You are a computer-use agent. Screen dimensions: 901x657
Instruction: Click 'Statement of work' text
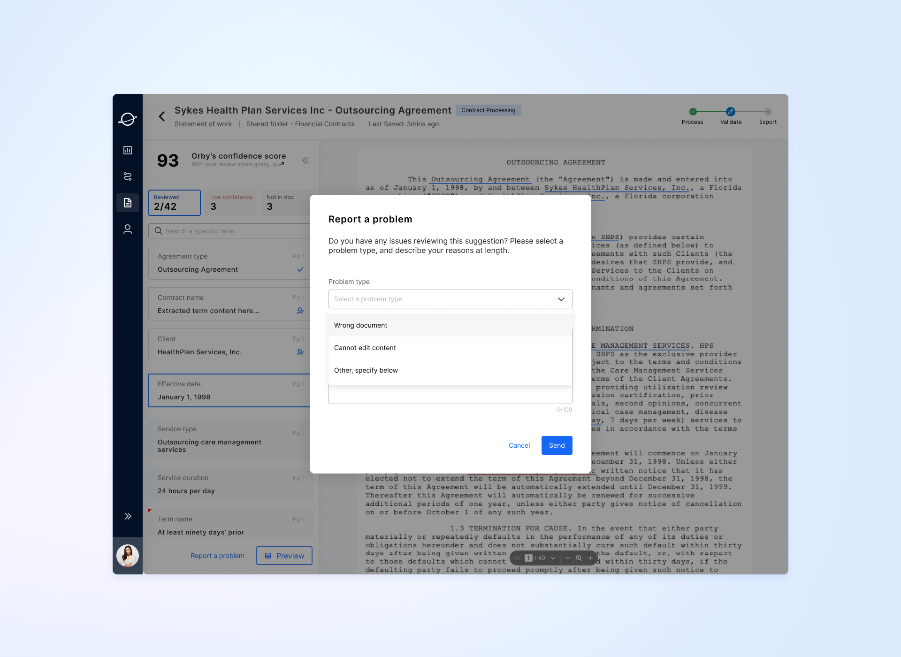[203, 124]
